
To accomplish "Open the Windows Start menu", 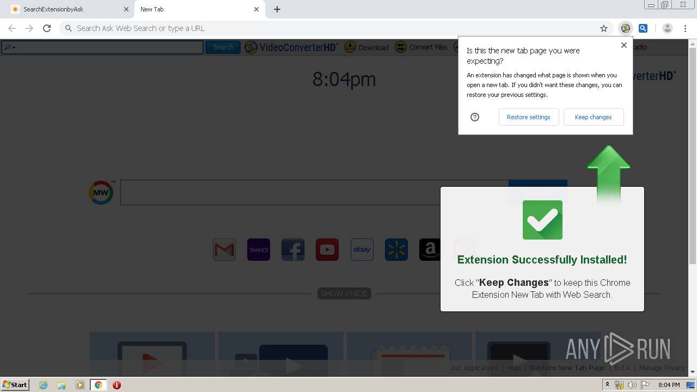I will [x=15, y=385].
